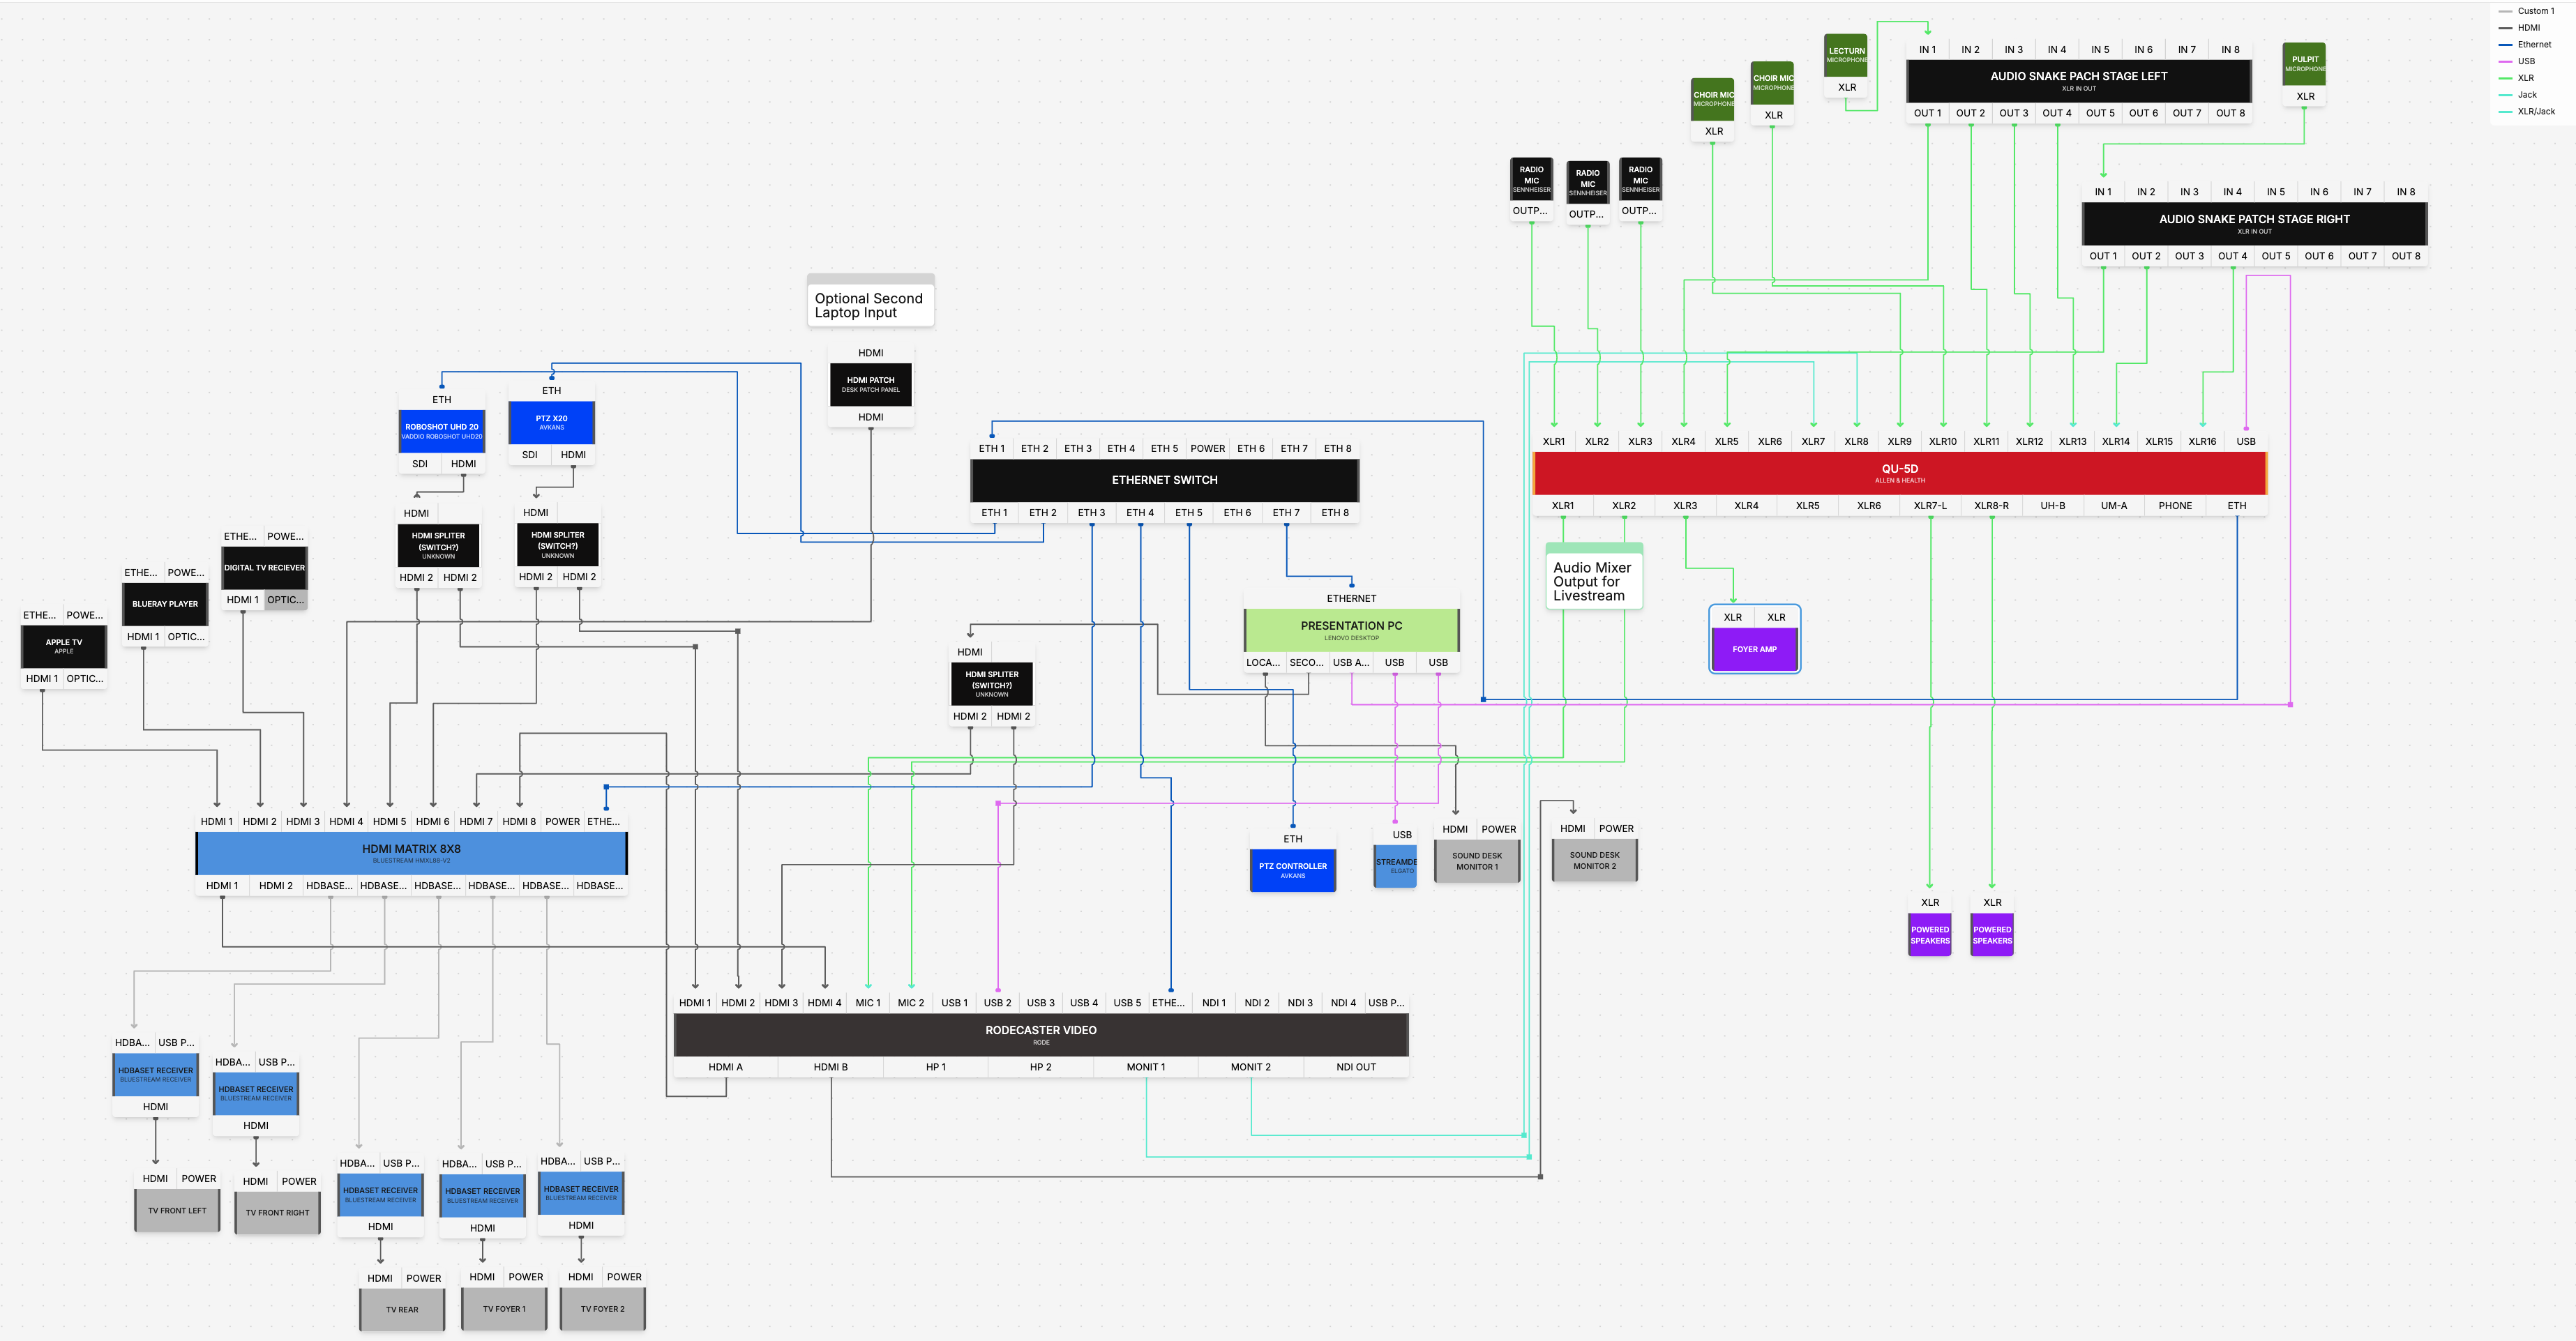Click the MIC 1 port on Rodecaster Video
The image size is (2576, 1341).
click(868, 1003)
